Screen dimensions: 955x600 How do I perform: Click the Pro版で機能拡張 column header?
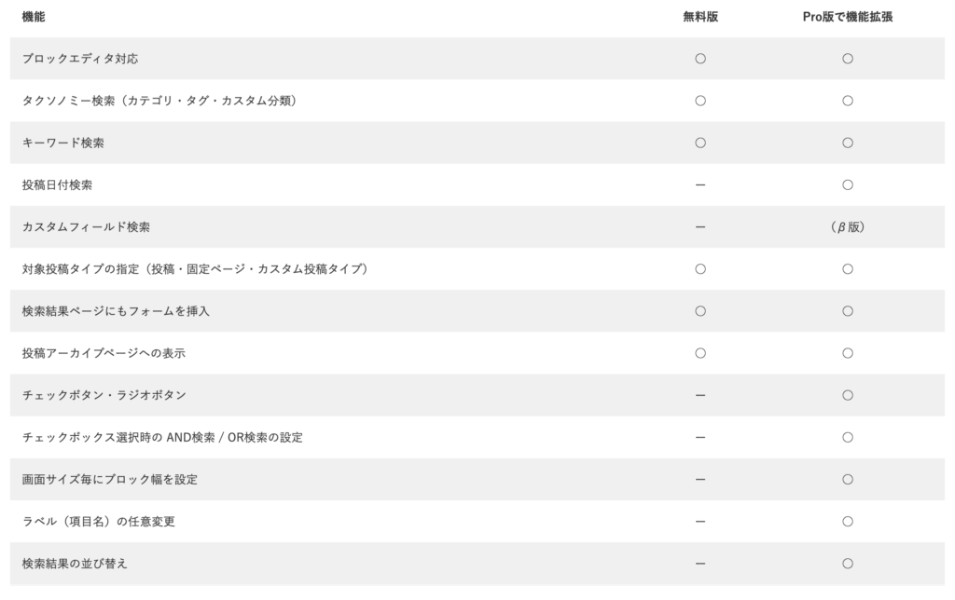[848, 17]
